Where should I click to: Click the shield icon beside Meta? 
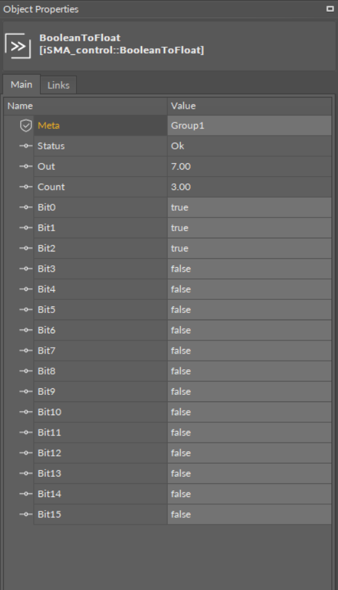26,126
